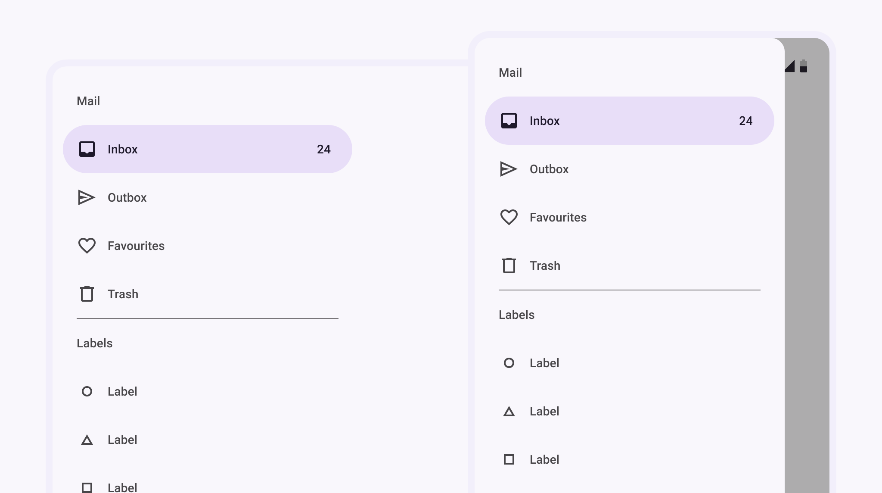Image resolution: width=882 pixels, height=493 pixels.
Task: Select the circle Label radio icon on left panel
Action: point(87,391)
